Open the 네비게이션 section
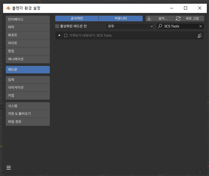The height and width of the screenshot is (176, 209). 28,88
